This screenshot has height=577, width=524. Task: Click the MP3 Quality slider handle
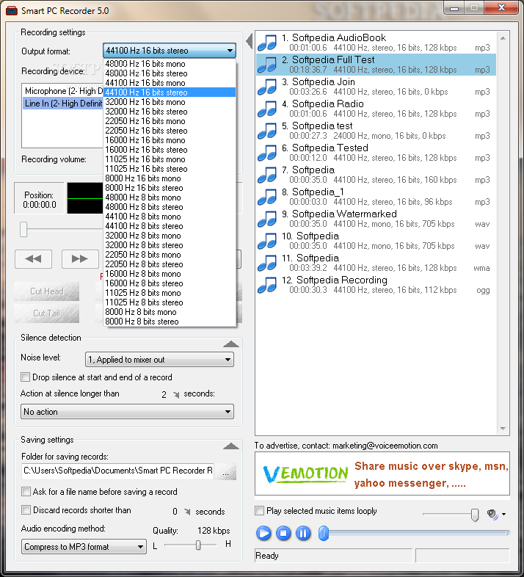[198, 545]
